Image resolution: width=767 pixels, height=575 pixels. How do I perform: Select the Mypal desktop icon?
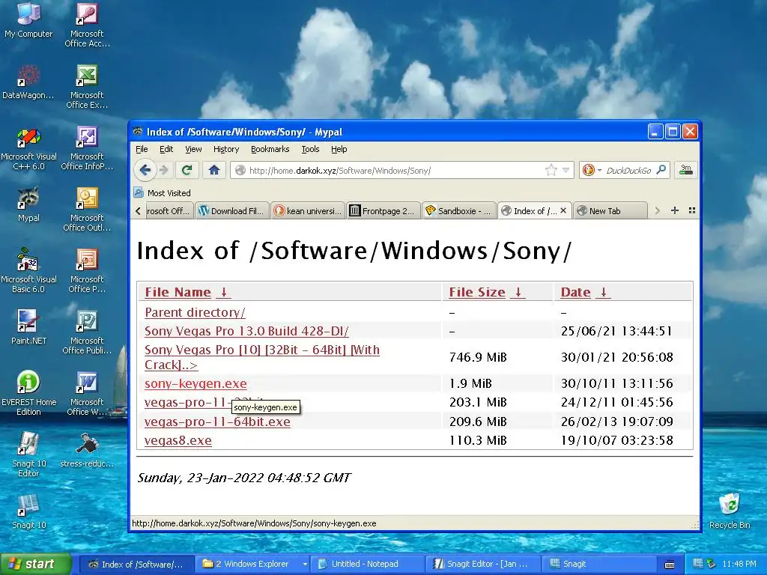point(28,204)
